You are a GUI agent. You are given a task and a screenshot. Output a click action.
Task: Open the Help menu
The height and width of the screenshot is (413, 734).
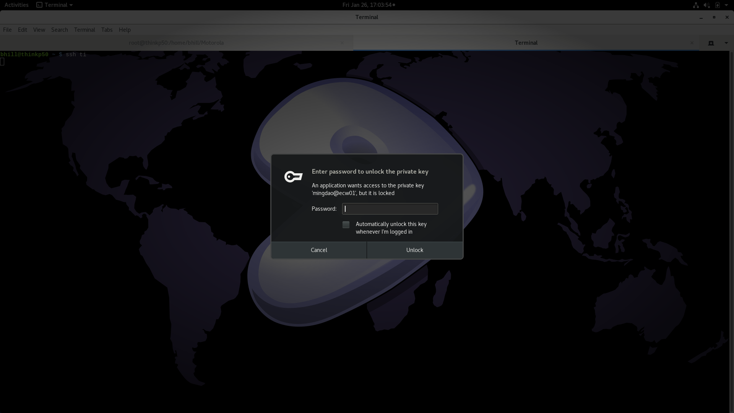click(x=125, y=30)
